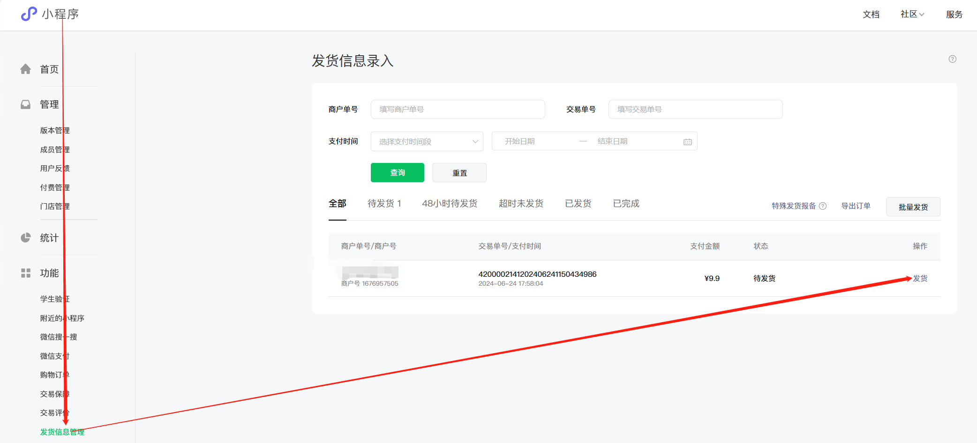Viewport: 977px width, 443px height.
Task: Switch to the 待发货 1 tab
Action: (384, 204)
